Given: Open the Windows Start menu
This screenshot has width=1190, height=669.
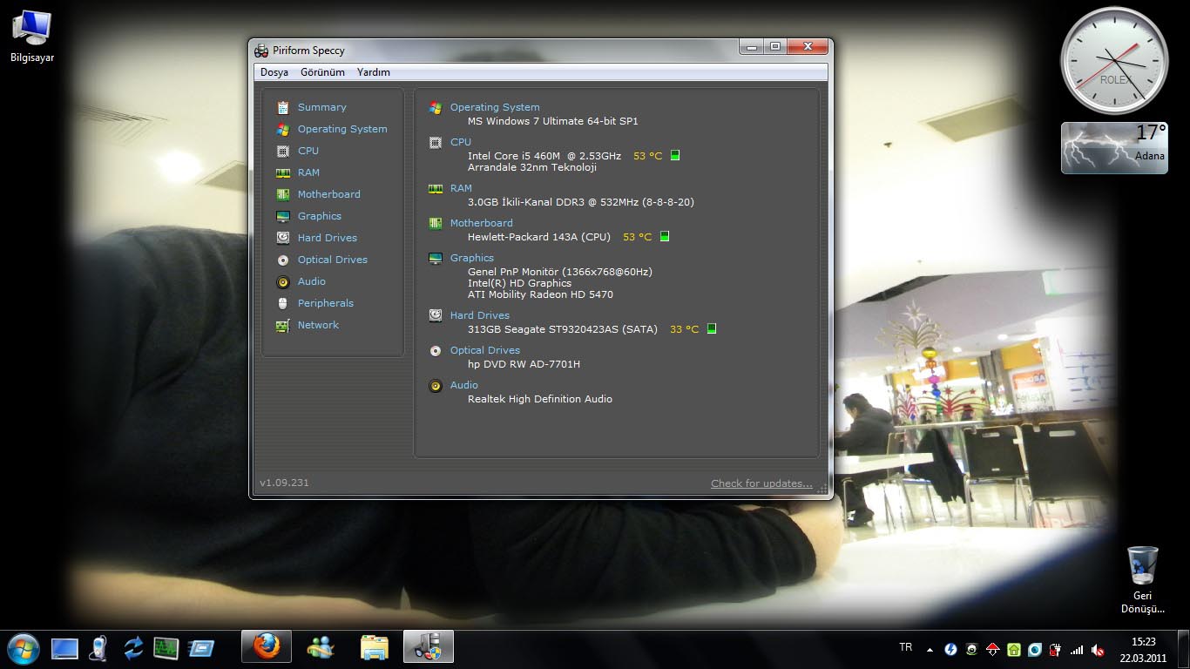Looking at the screenshot, I should 23,648.
